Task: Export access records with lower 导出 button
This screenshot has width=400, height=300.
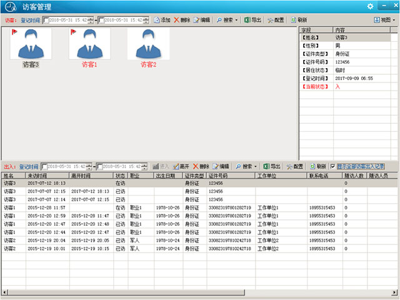Action: [271, 167]
